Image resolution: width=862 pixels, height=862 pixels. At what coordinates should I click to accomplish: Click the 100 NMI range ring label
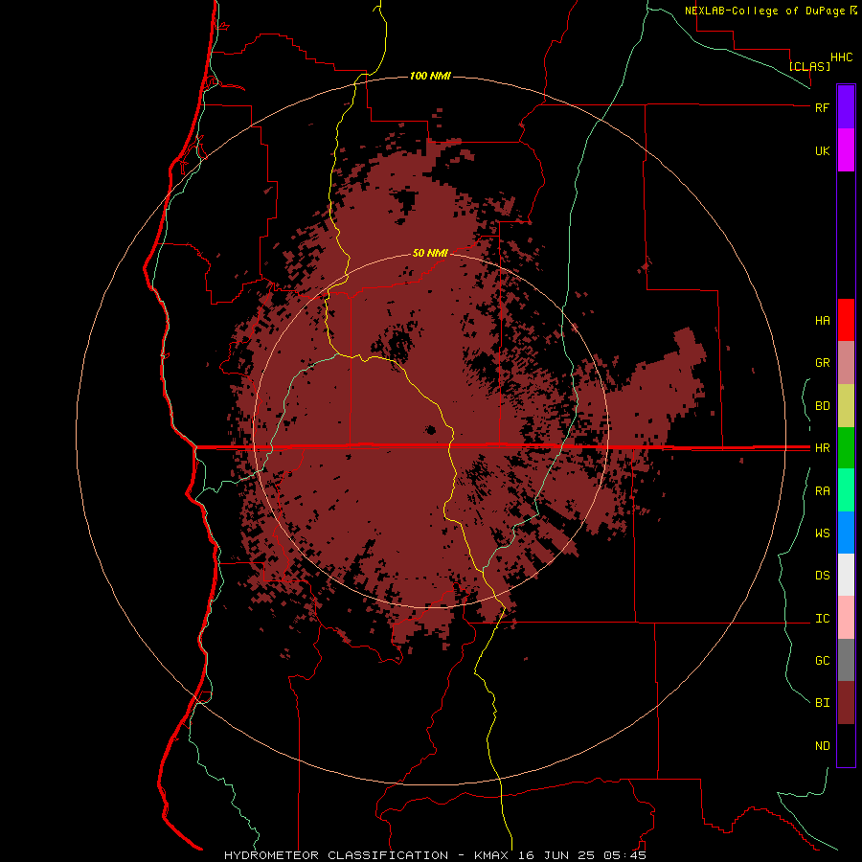click(x=430, y=76)
